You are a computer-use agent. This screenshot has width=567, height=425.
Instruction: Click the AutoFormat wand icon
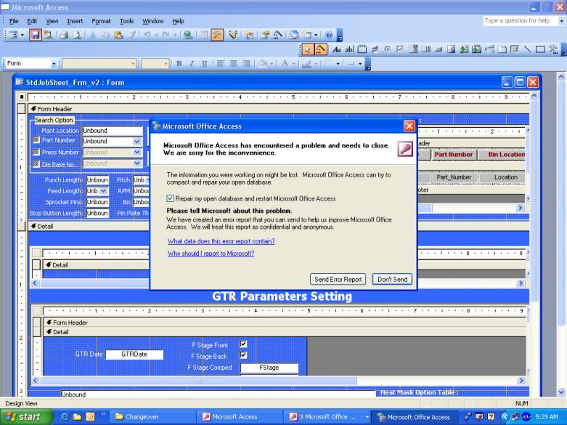pyautogui.click(x=233, y=35)
